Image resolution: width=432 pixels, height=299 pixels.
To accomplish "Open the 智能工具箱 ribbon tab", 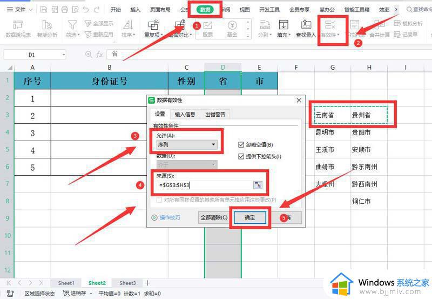I will coord(357,10).
